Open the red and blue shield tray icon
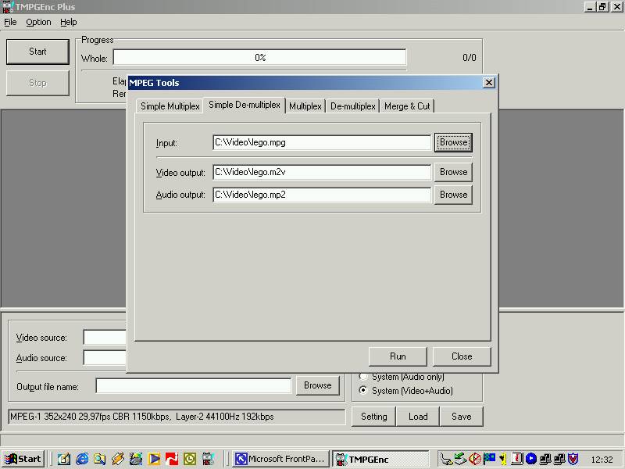625x469 pixels. [x=573, y=459]
